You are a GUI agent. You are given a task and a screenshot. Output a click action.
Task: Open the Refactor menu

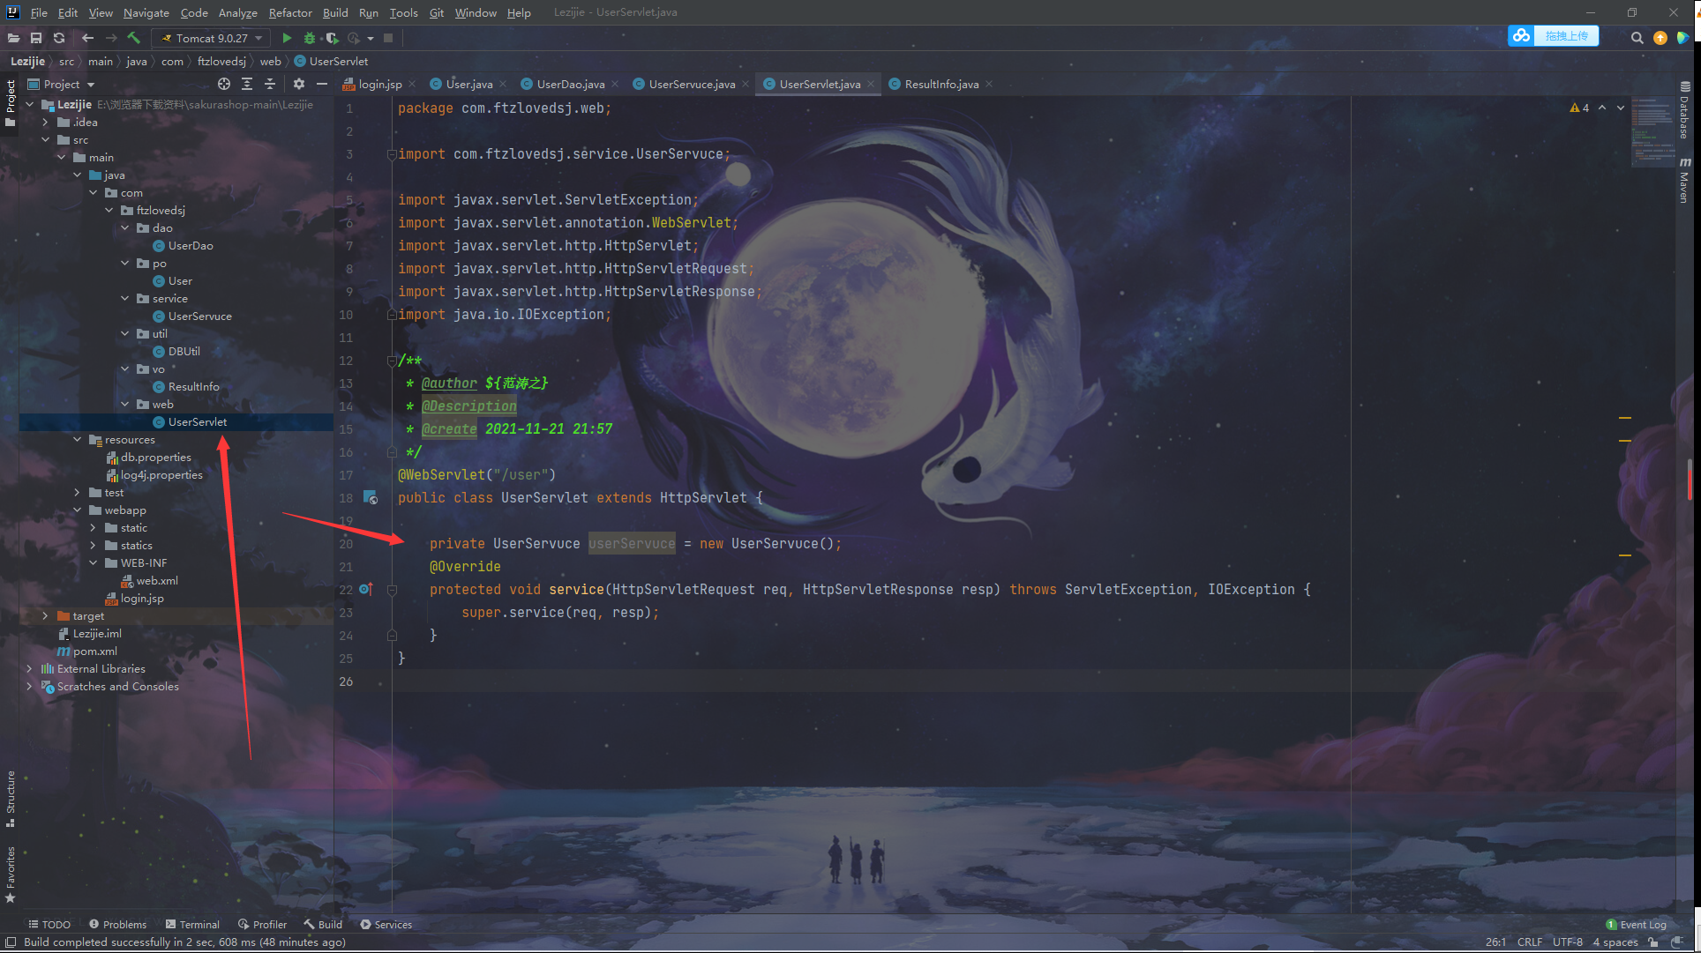click(290, 12)
